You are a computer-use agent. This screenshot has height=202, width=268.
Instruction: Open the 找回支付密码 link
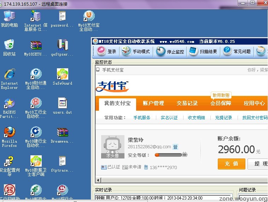(x=255, y=118)
